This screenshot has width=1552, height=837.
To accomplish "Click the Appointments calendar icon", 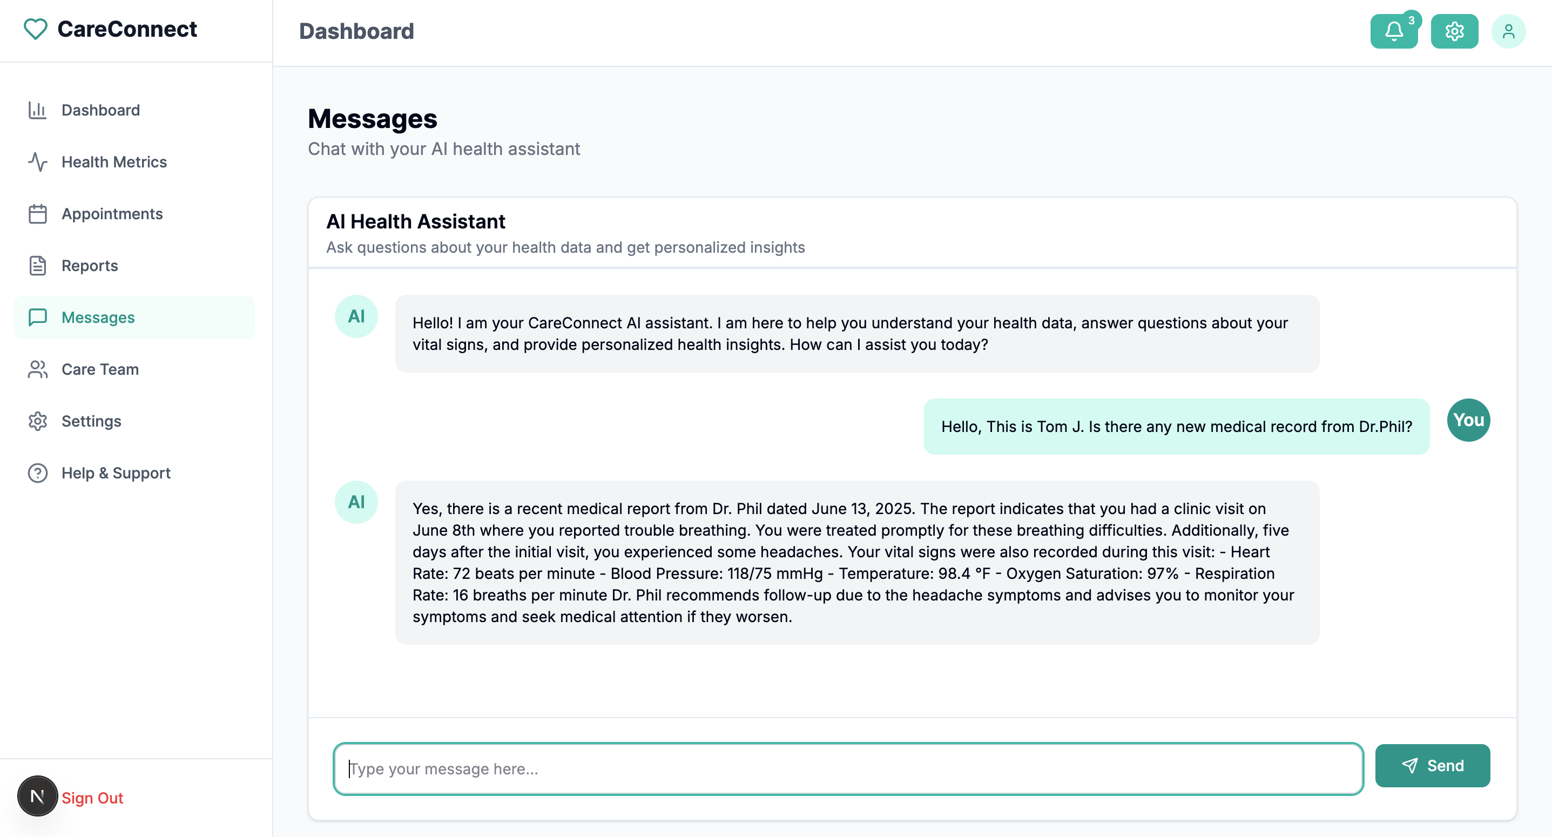I will (37, 214).
